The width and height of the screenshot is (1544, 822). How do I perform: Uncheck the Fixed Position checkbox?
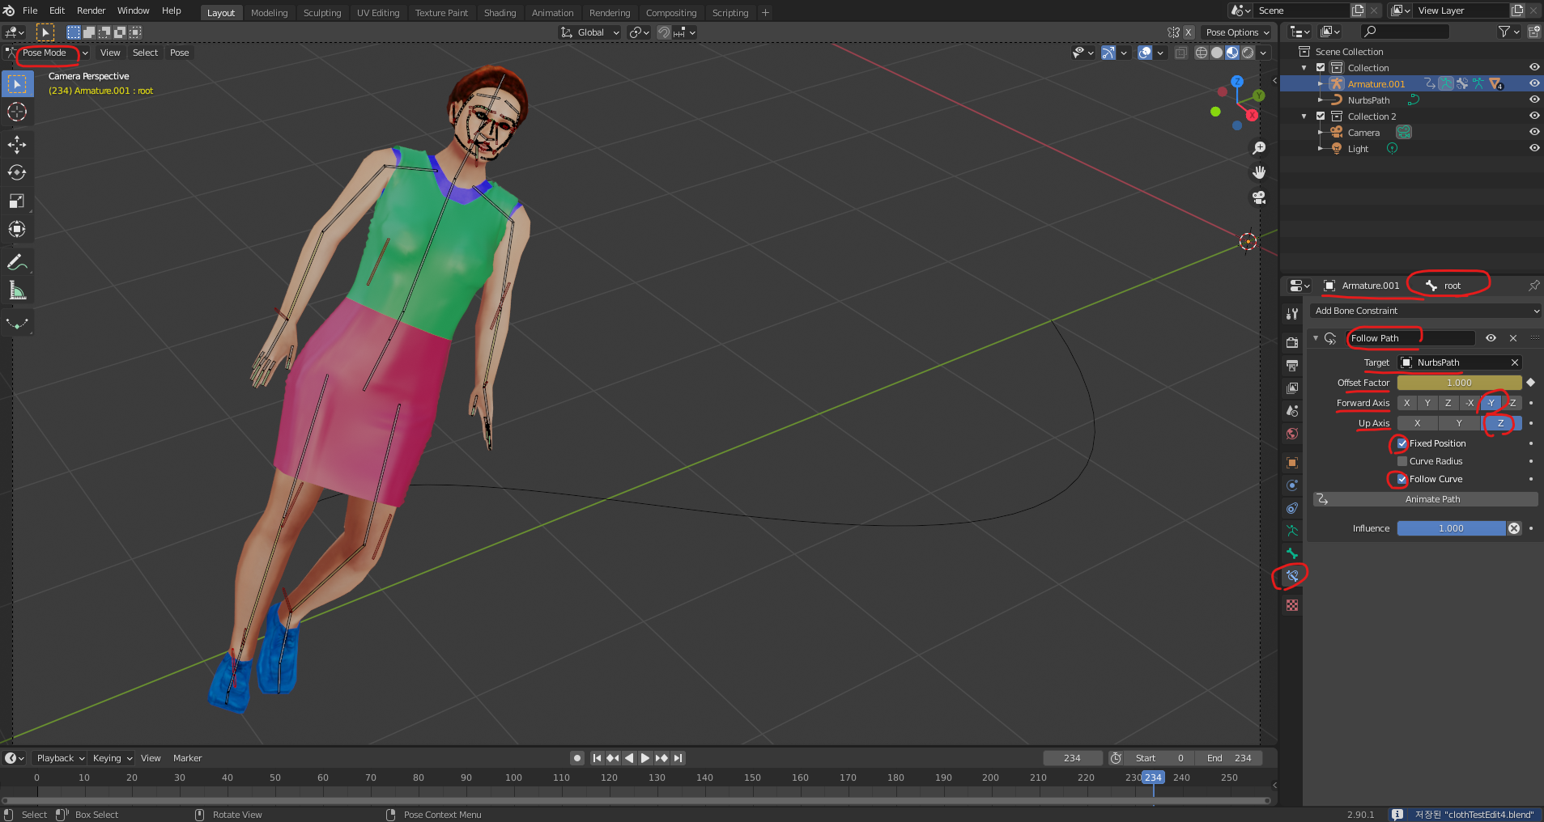pyautogui.click(x=1402, y=443)
